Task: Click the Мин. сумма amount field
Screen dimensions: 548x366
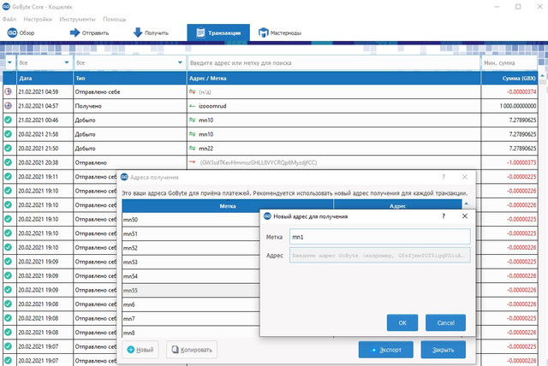Action: pyautogui.click(x=509, y=62)
